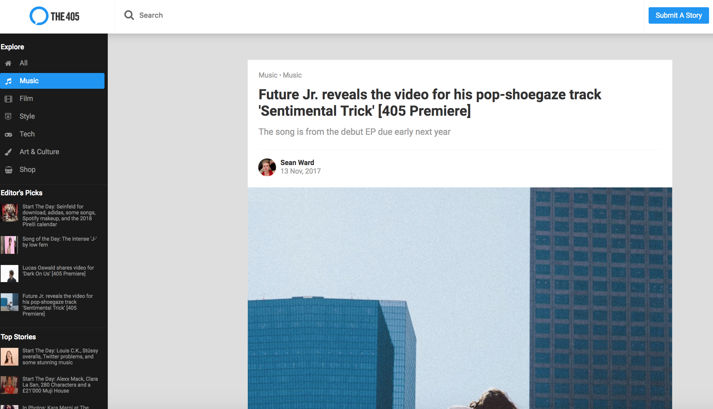The height and width of the screenshot is (409, 713).
Task: Click the date 13 Nov, 2017
Action: pyautogui.click(x=300, y=171)
